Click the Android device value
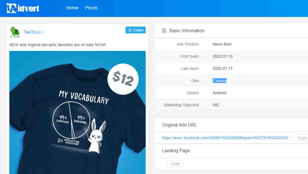Viewport: 308px width, 174px height. 219,93
